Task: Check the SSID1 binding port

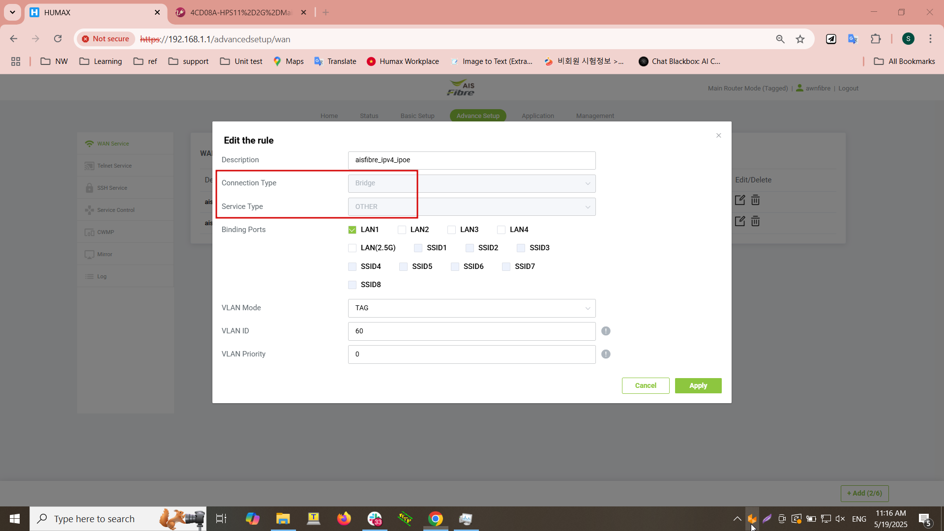Action: coord(418,248)
